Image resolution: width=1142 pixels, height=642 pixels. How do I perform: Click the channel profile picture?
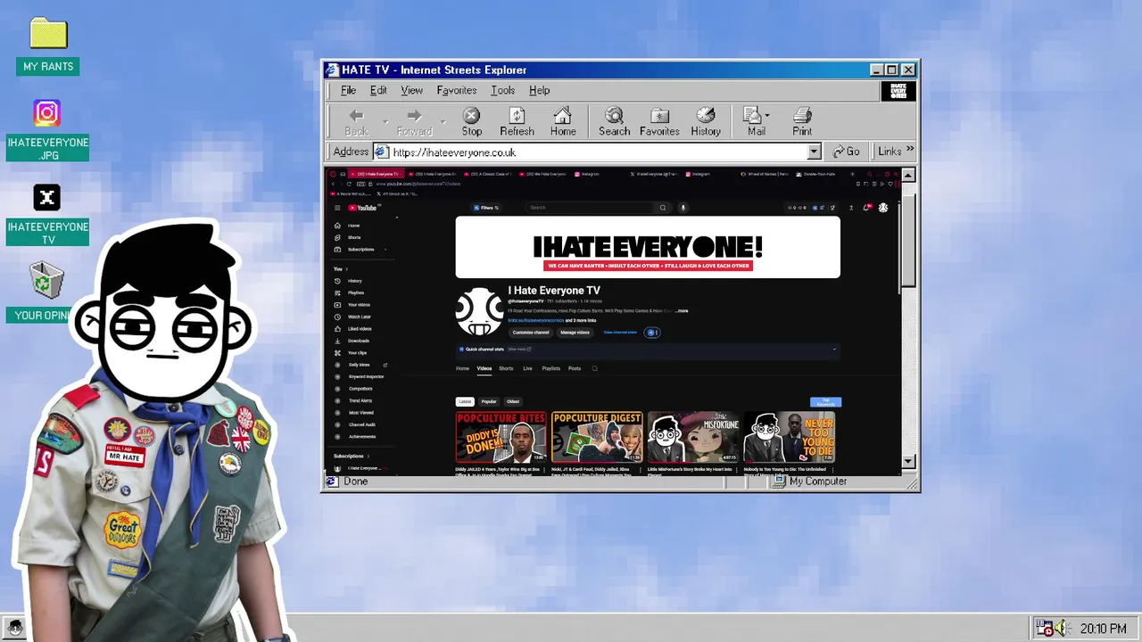point(479,310)
